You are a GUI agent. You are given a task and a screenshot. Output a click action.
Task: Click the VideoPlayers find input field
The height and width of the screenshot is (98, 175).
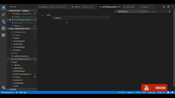coord(128,11)
